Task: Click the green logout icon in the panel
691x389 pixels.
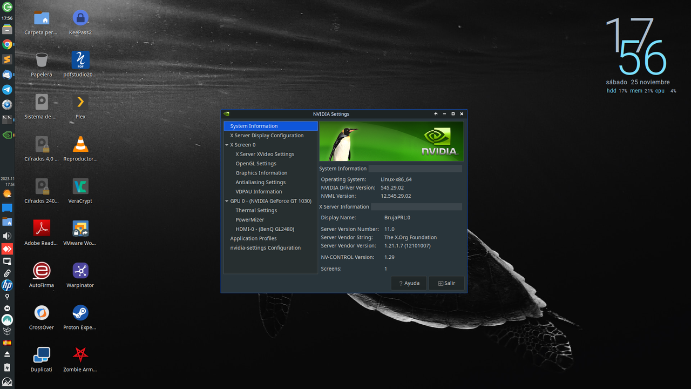Action: [x=7, y=7]
